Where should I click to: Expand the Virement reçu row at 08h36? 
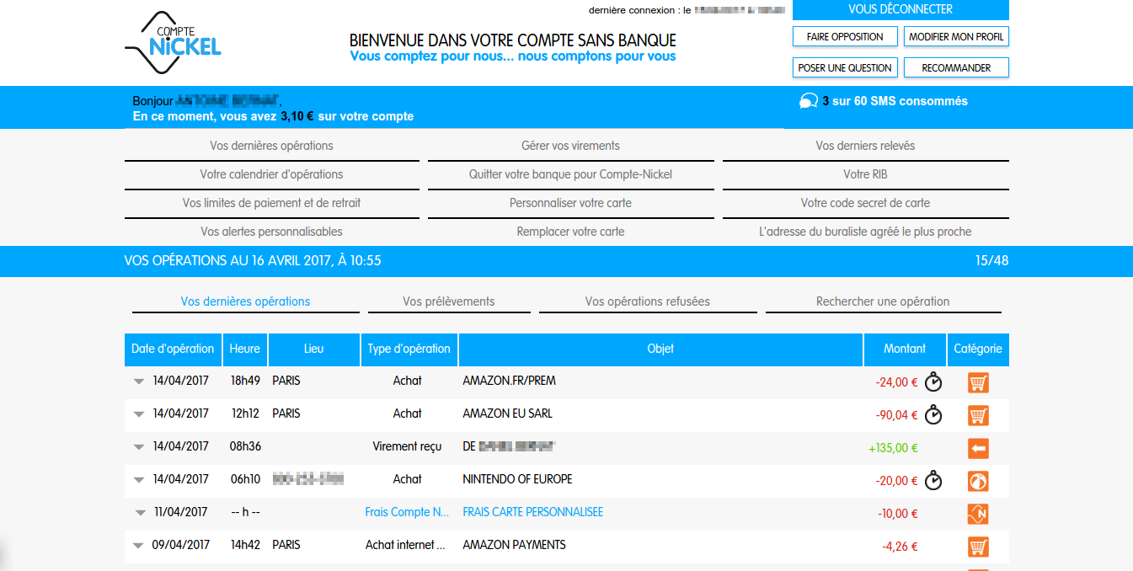click(x=140, y=447)
